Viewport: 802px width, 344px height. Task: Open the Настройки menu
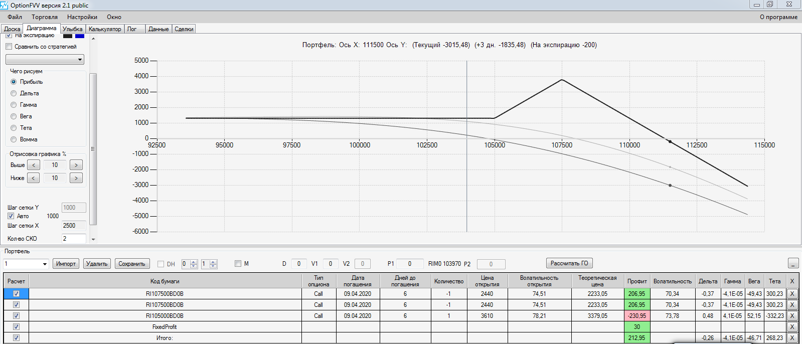coord(82,17)
